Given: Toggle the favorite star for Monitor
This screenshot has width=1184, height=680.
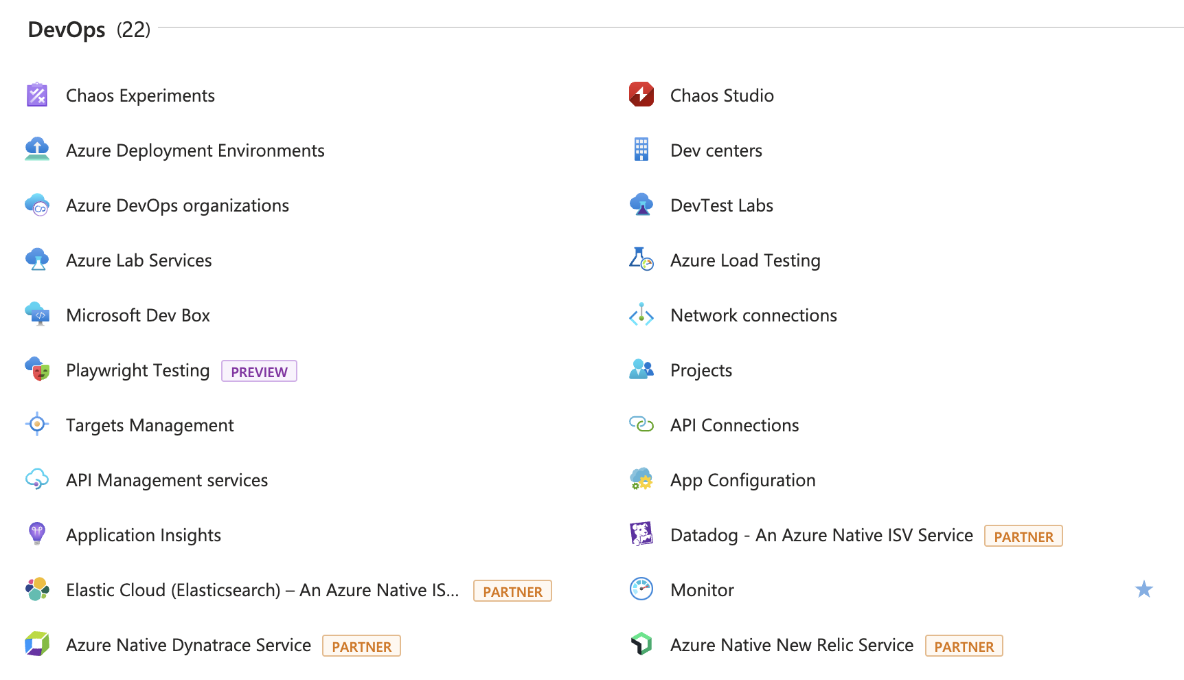Looking at the screenshot, I should click(1144, 589).
